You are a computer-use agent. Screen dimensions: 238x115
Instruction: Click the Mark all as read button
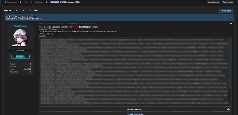click(214, 2)
